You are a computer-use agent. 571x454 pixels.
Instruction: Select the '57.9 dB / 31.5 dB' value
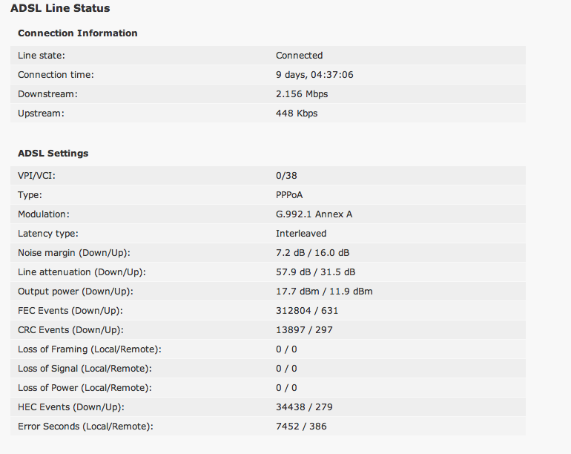pyautogui.click(x=315, y=272)
